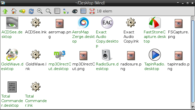Screen dimensions: 195x110
Task: Select the ACDSee.lnk gear icon
Action: click(x=36, y=22)
